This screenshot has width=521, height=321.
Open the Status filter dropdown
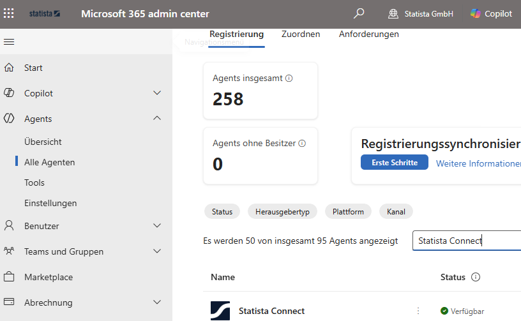pos(222,211)
